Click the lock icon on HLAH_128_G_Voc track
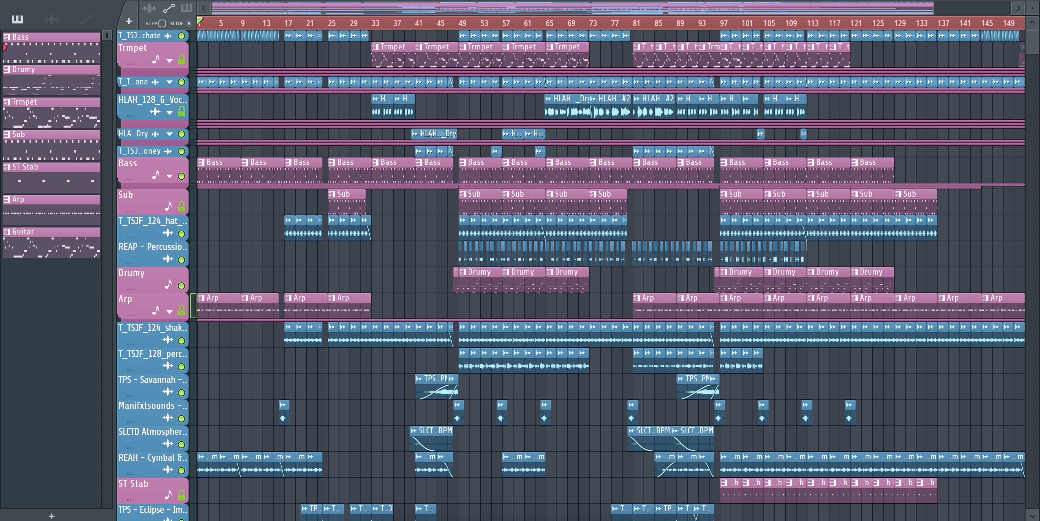Screen dimensions: 1040x521 (182, 111)
